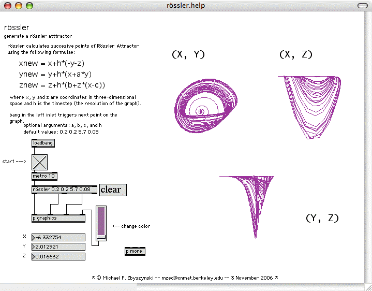Image resolution: width=372 pixels, height=291 pixels.
Task: Click the Michael F. Zbyszynski copyright line
Action: (x=185, y=278)
